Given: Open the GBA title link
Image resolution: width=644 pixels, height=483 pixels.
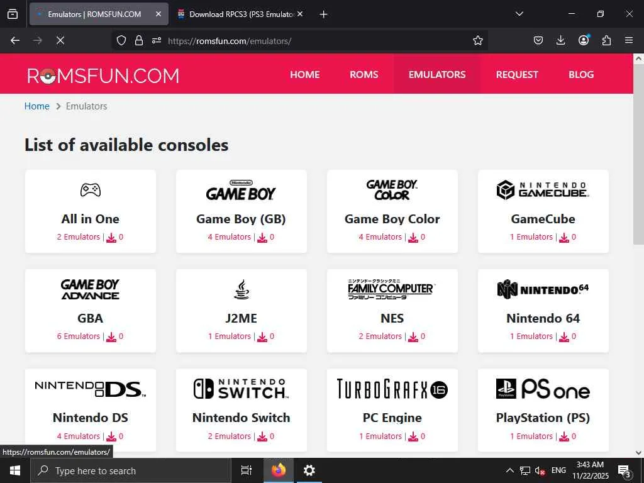Looking at the screenshot, I should [x=91, y=318].
